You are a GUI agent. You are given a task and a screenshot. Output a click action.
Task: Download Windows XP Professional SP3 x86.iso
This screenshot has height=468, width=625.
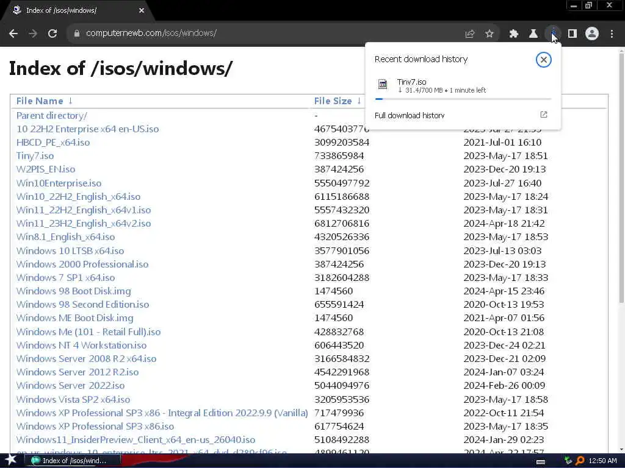95,427
